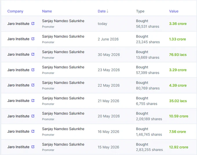Sort table by Company column header

(15, 11)
